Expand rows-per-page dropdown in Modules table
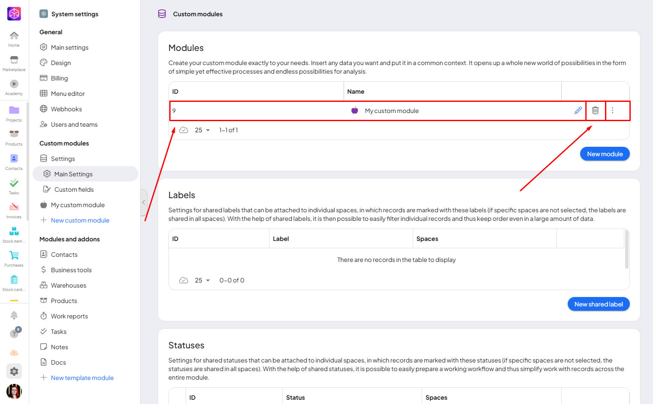The width and height of the screenshot is (653, 404). (203, 130)
